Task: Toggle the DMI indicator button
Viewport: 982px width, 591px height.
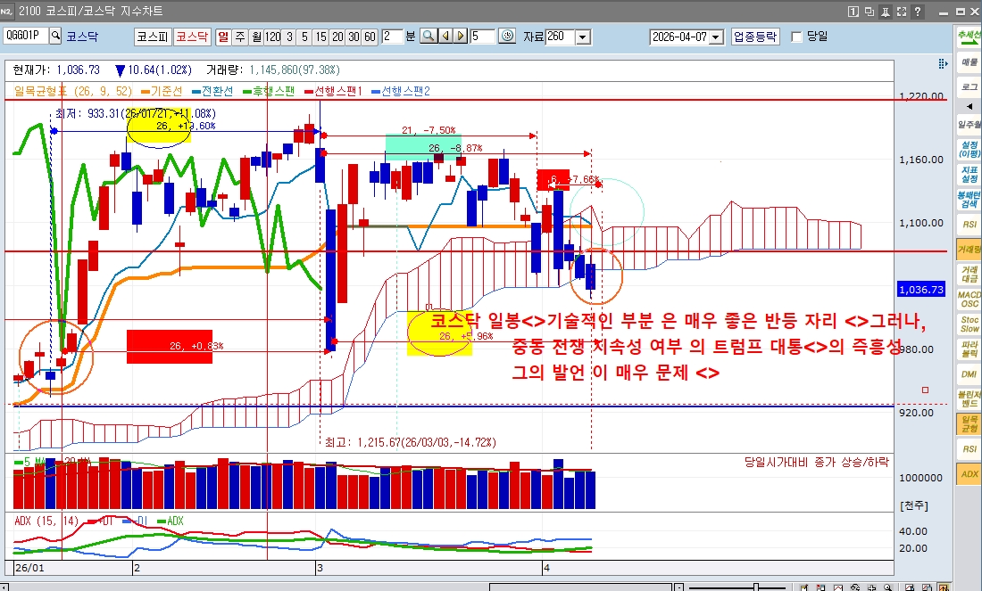Action: pyautogui.click(x=969, y=374)
